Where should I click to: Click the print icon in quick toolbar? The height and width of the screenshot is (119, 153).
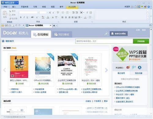pos(9,25)
